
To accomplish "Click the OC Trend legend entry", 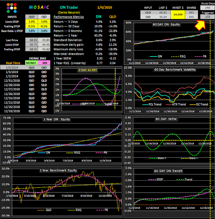I will pos(199,104).
